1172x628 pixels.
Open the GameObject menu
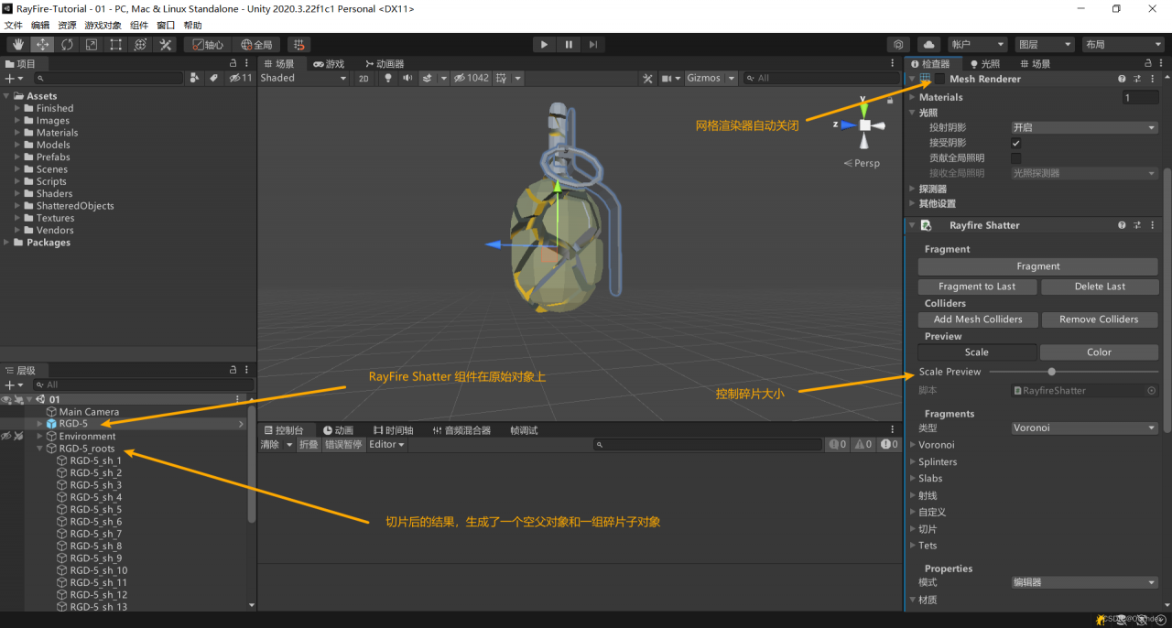coord(103,26)
